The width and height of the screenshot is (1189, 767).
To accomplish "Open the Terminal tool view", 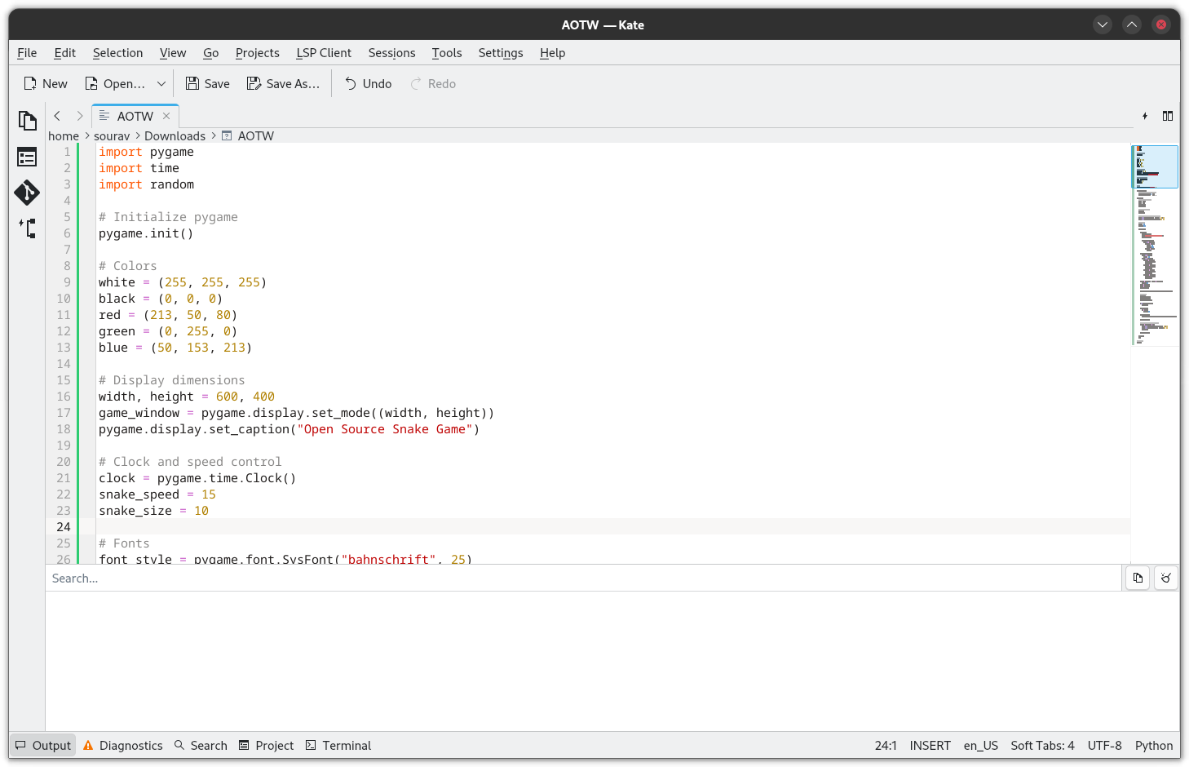I will click(x=338, y=745).
